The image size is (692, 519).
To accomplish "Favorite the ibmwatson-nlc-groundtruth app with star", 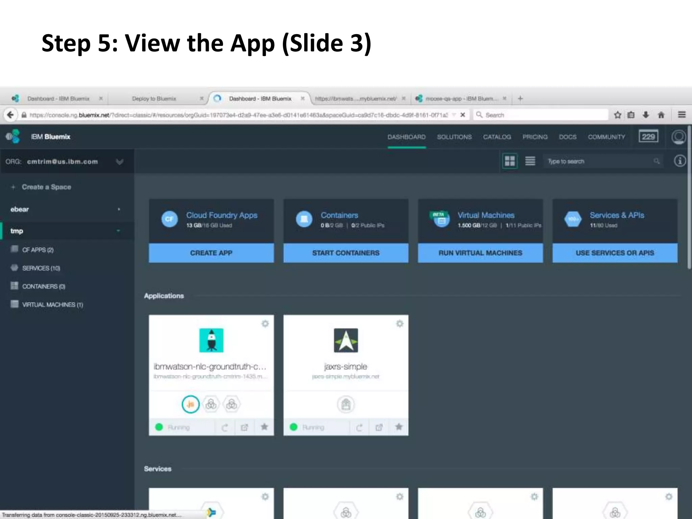I will (x=264, y=427).
